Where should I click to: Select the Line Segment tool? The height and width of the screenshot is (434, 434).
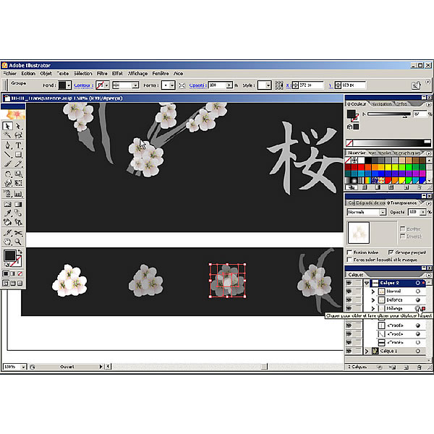(x=7, y=155)
